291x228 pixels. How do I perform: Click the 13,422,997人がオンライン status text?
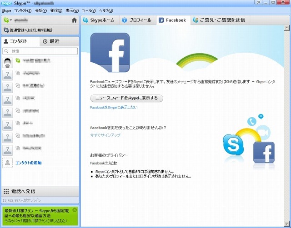coord(22,200)
